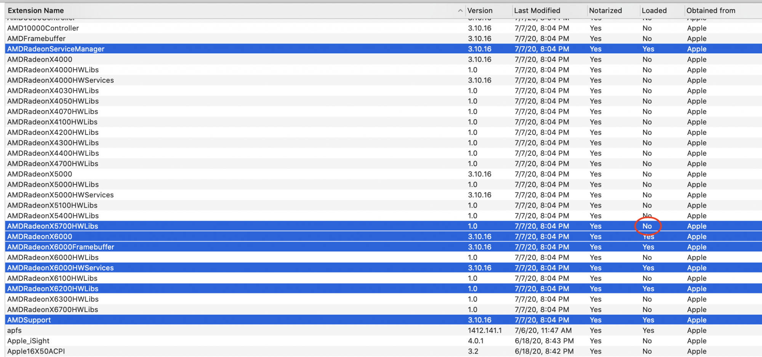Select AMDRadeonX6200HWLibs row
The image size is (762, 357).
click(383, 289)
